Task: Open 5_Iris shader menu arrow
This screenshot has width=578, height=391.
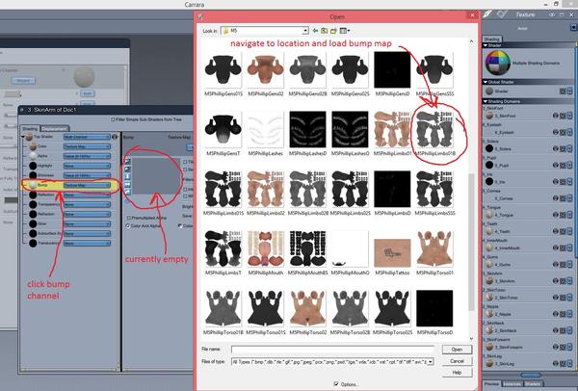Action: pyautogui.click(x=570, y=182)
